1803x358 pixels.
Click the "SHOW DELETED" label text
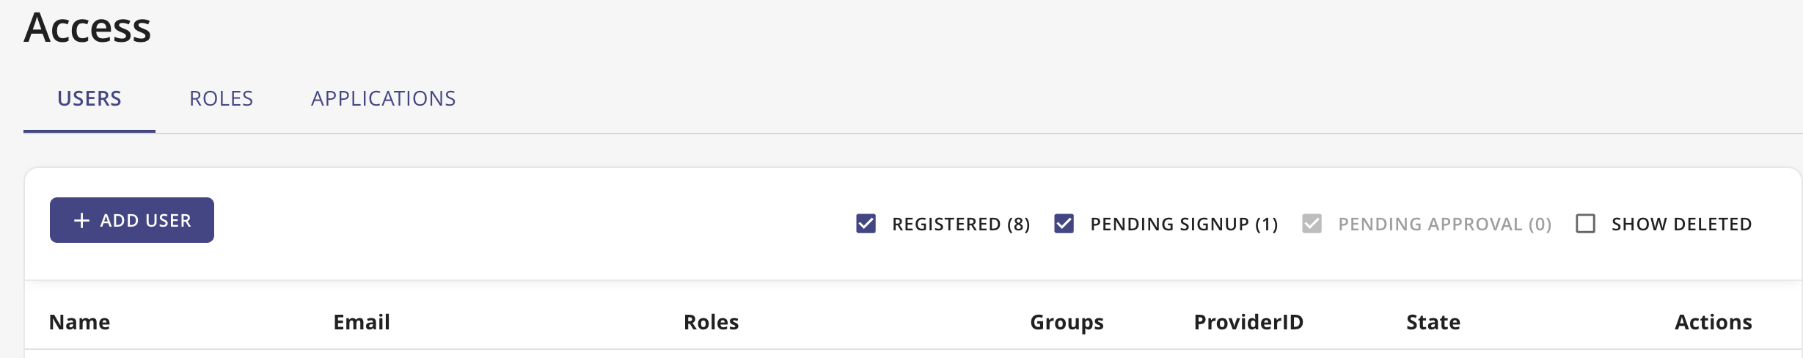point(1681,224)
